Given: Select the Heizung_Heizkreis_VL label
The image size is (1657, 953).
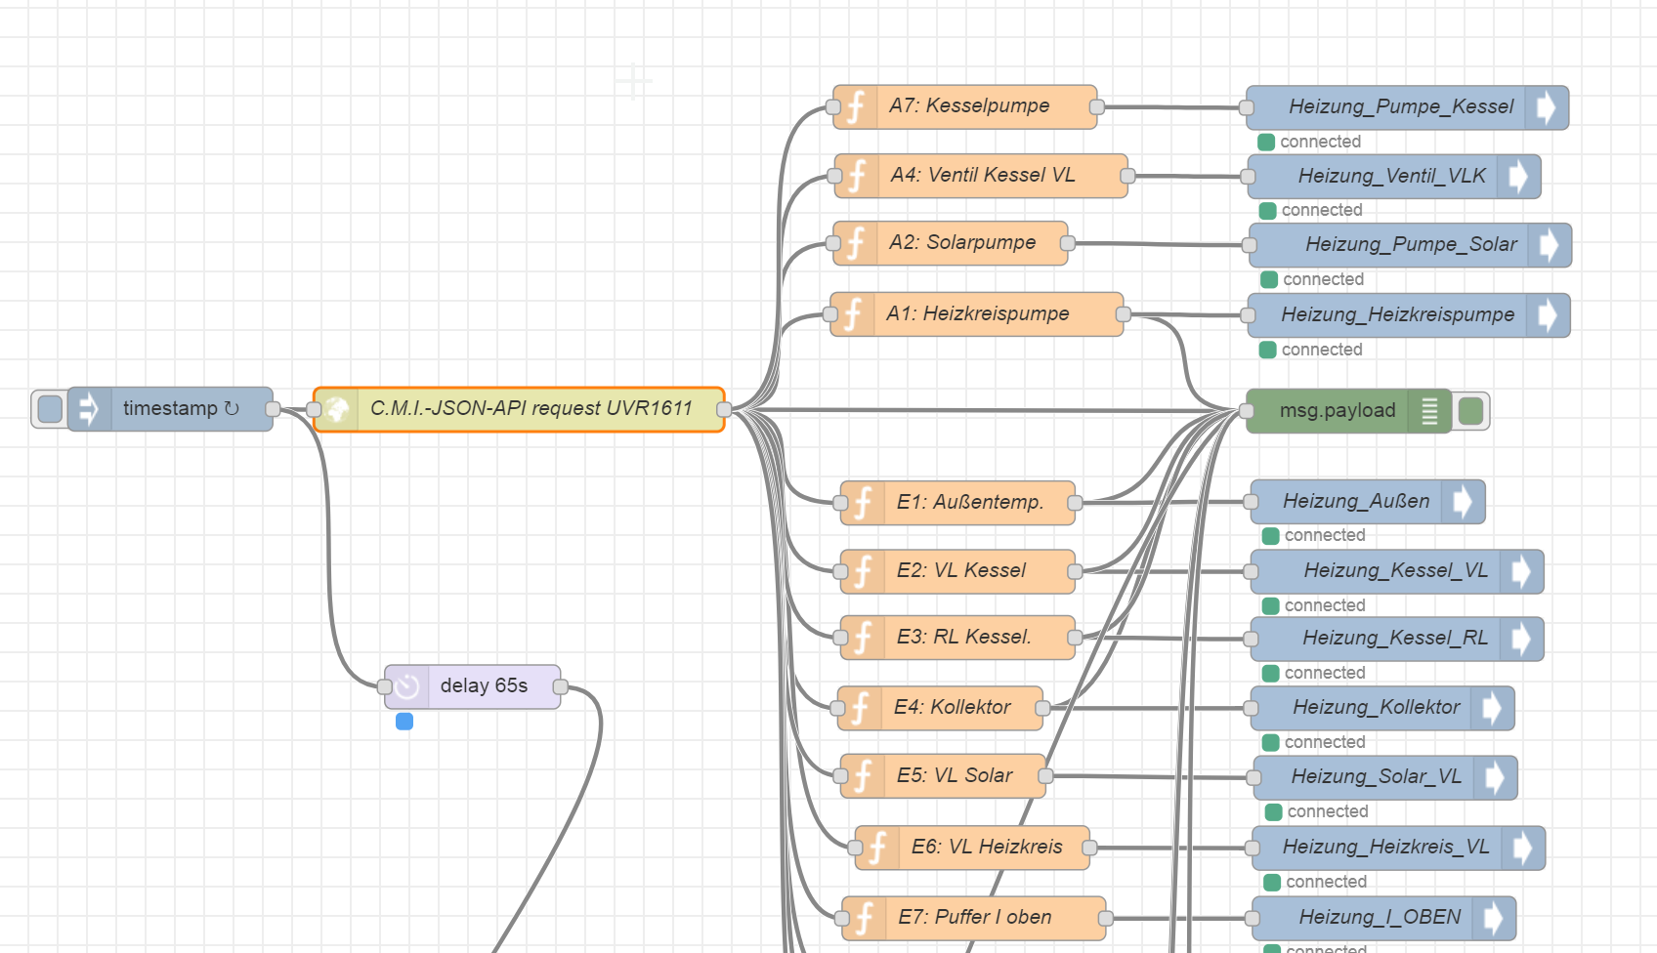Looking at the screenshot, I should (1385, 847).
